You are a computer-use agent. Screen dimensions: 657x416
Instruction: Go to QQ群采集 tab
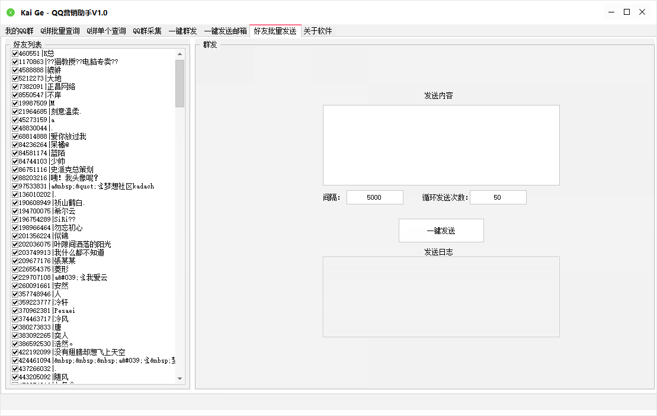147,31
